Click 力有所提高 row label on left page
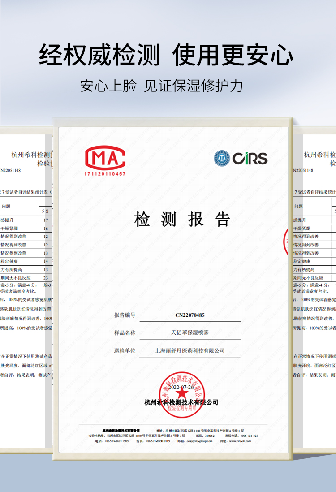Screen dimensions: 336x492 tap(11, 270)
